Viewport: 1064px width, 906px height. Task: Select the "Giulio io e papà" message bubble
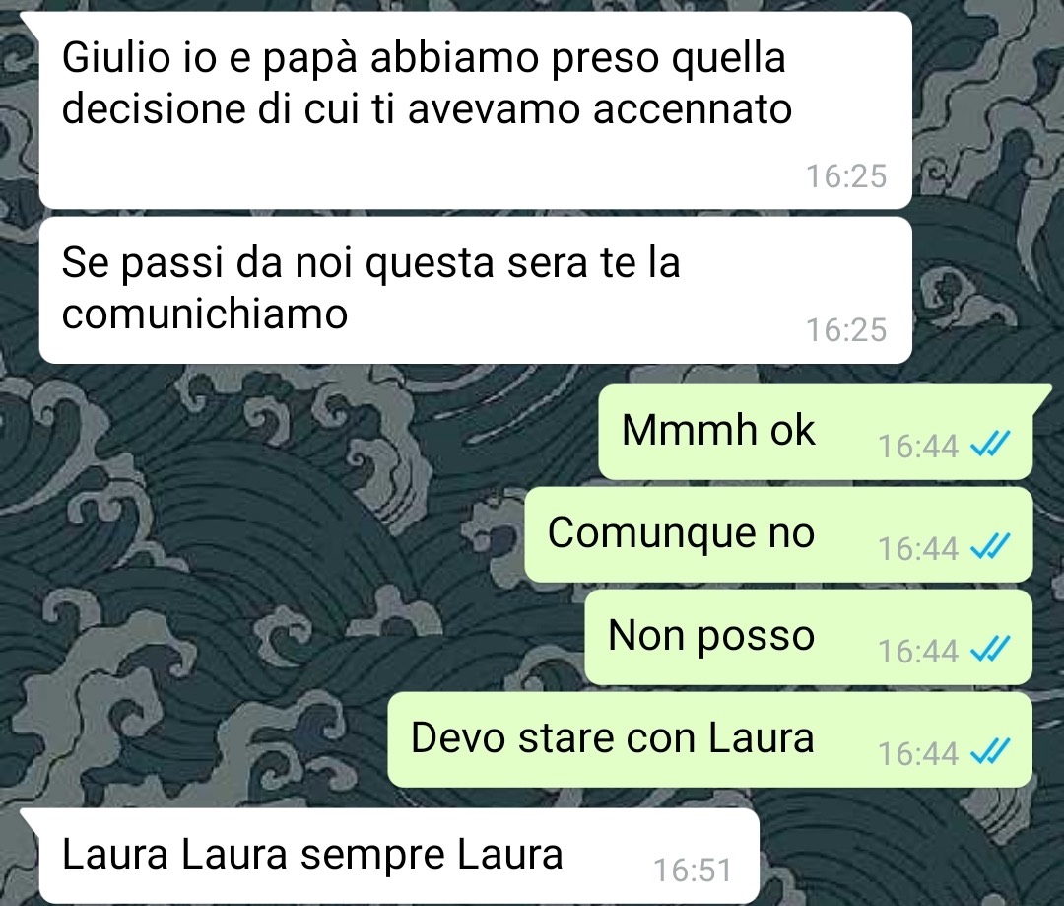(x=475, y=110)
